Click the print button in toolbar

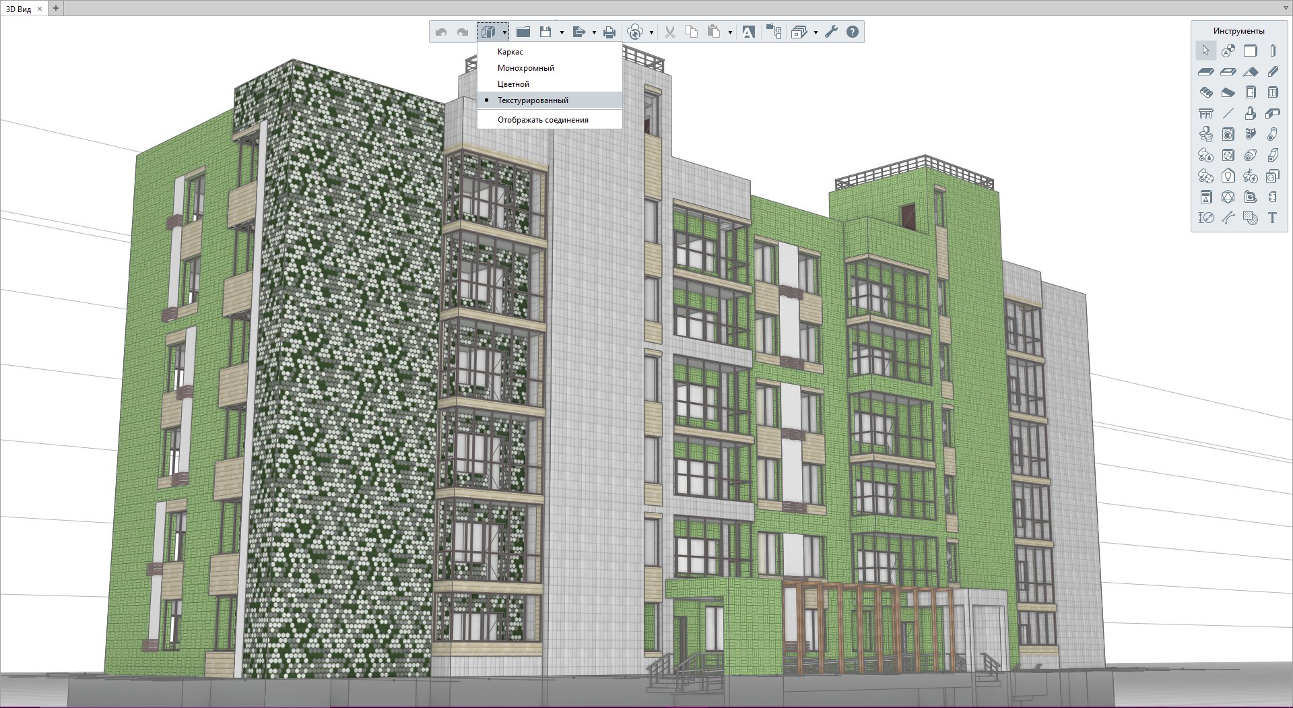point(609,32)
